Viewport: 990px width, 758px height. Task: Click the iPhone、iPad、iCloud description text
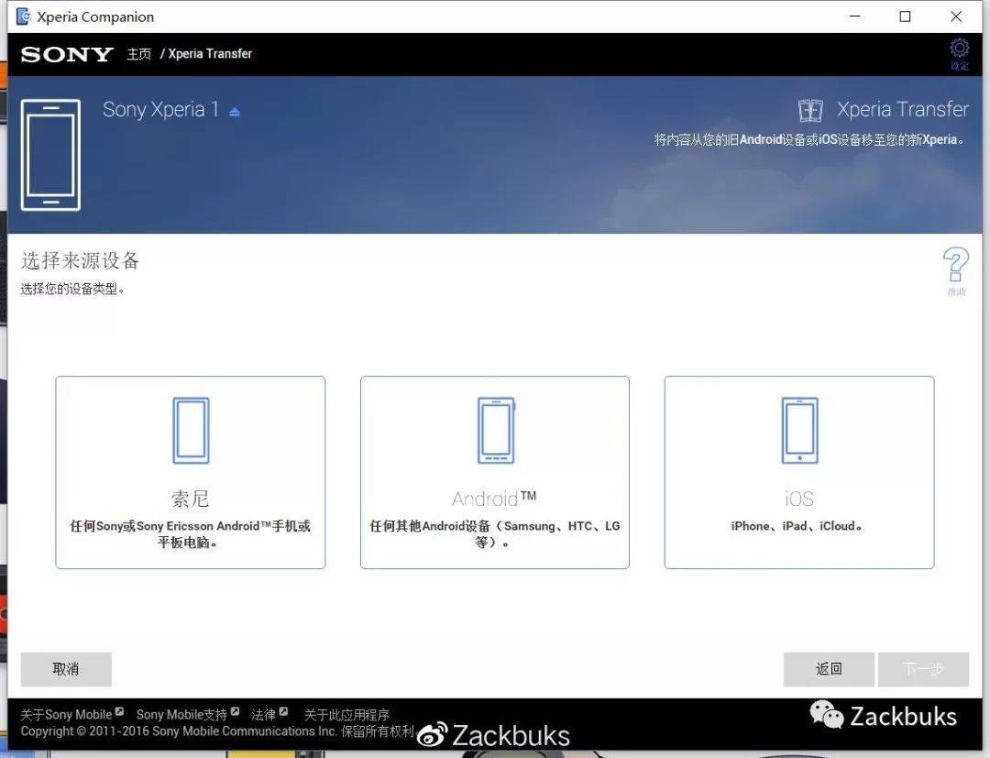pyautogui.click(x=797, y=526)
